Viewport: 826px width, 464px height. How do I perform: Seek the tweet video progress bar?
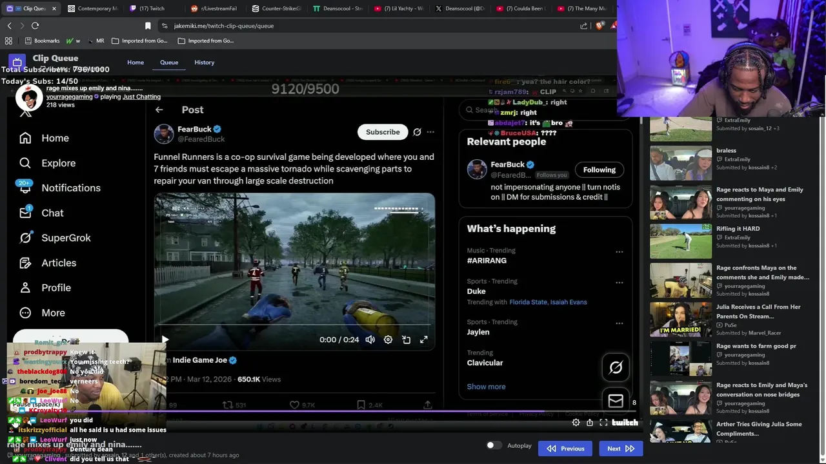point(294,325)
